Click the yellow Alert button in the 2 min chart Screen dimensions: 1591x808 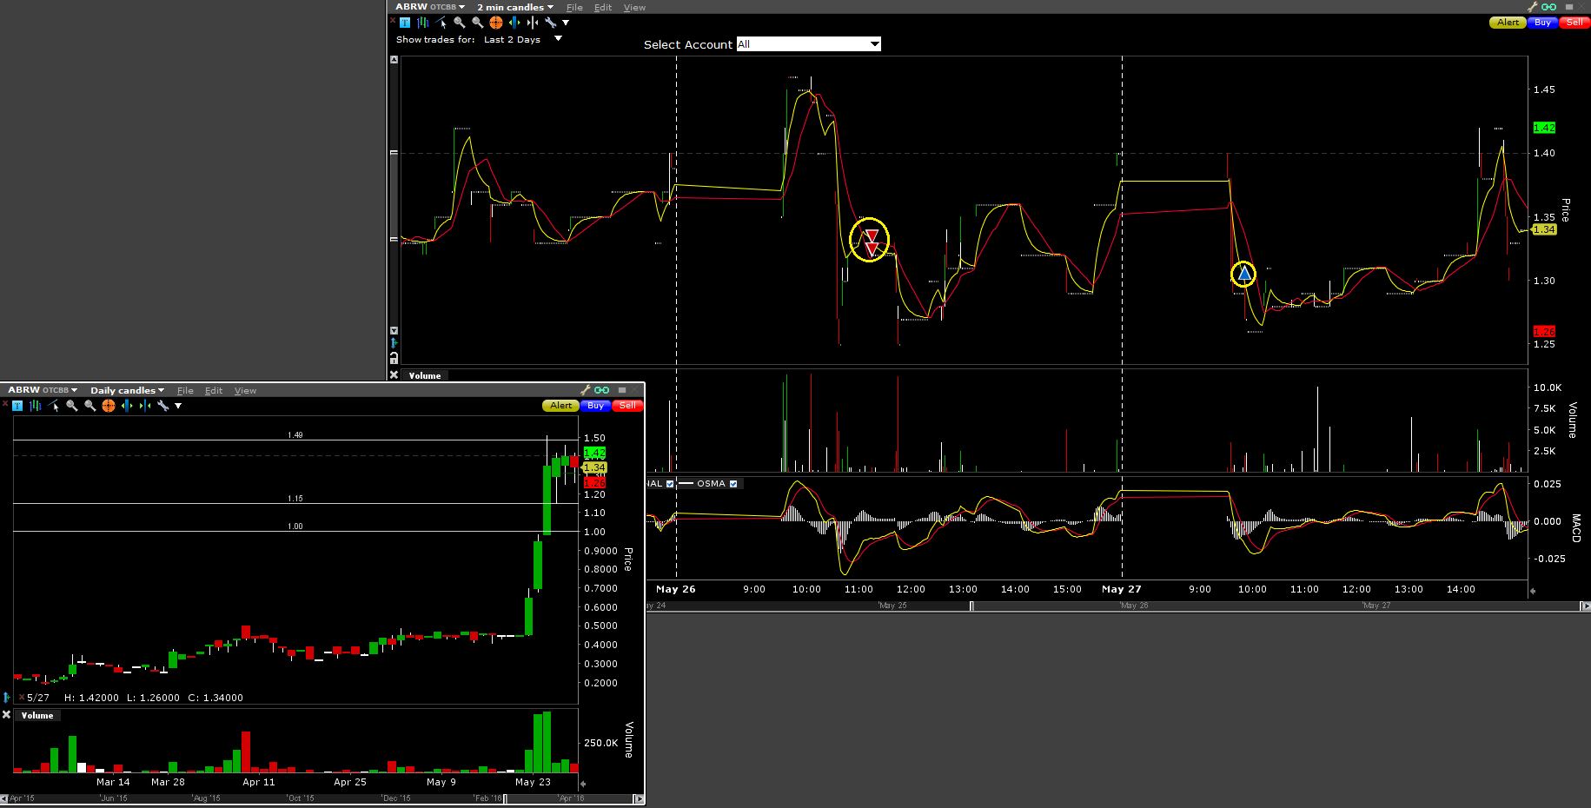(x=1508, y=23)
